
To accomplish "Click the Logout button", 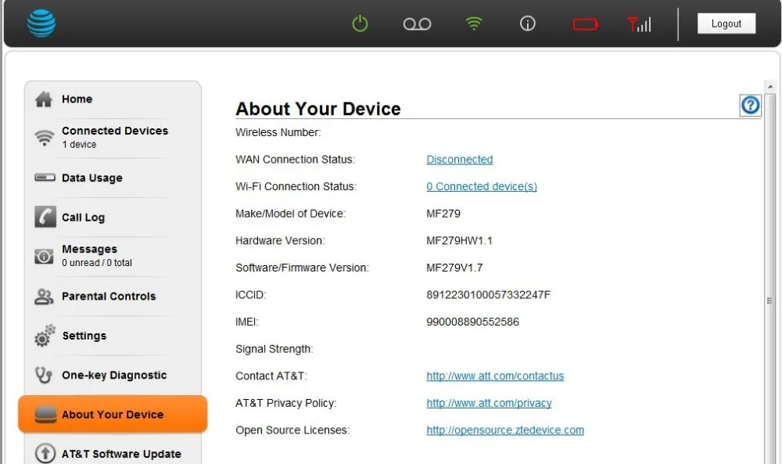I will (726, 23).
